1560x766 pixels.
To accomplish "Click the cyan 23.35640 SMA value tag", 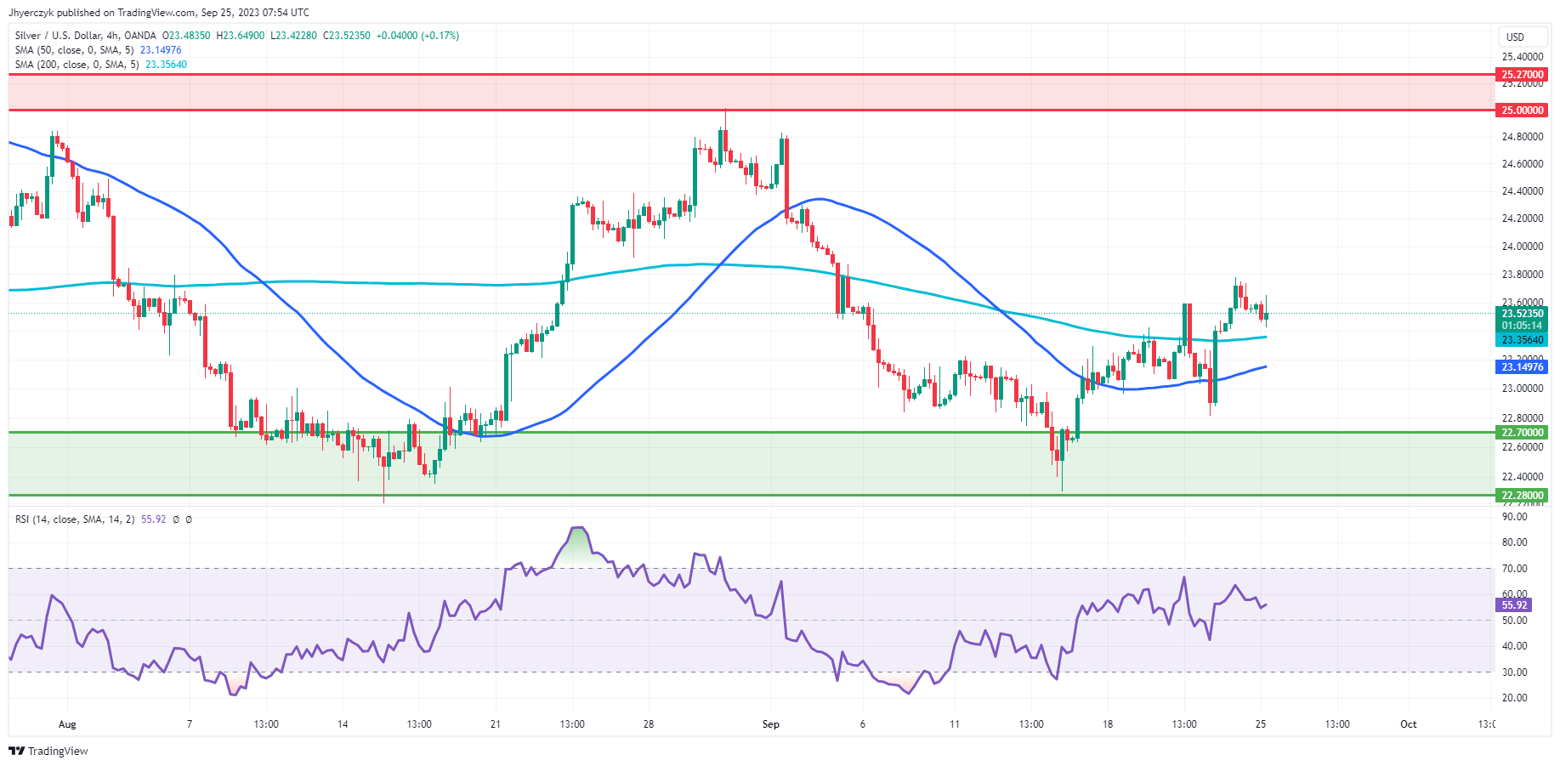I will [1522, 340].
